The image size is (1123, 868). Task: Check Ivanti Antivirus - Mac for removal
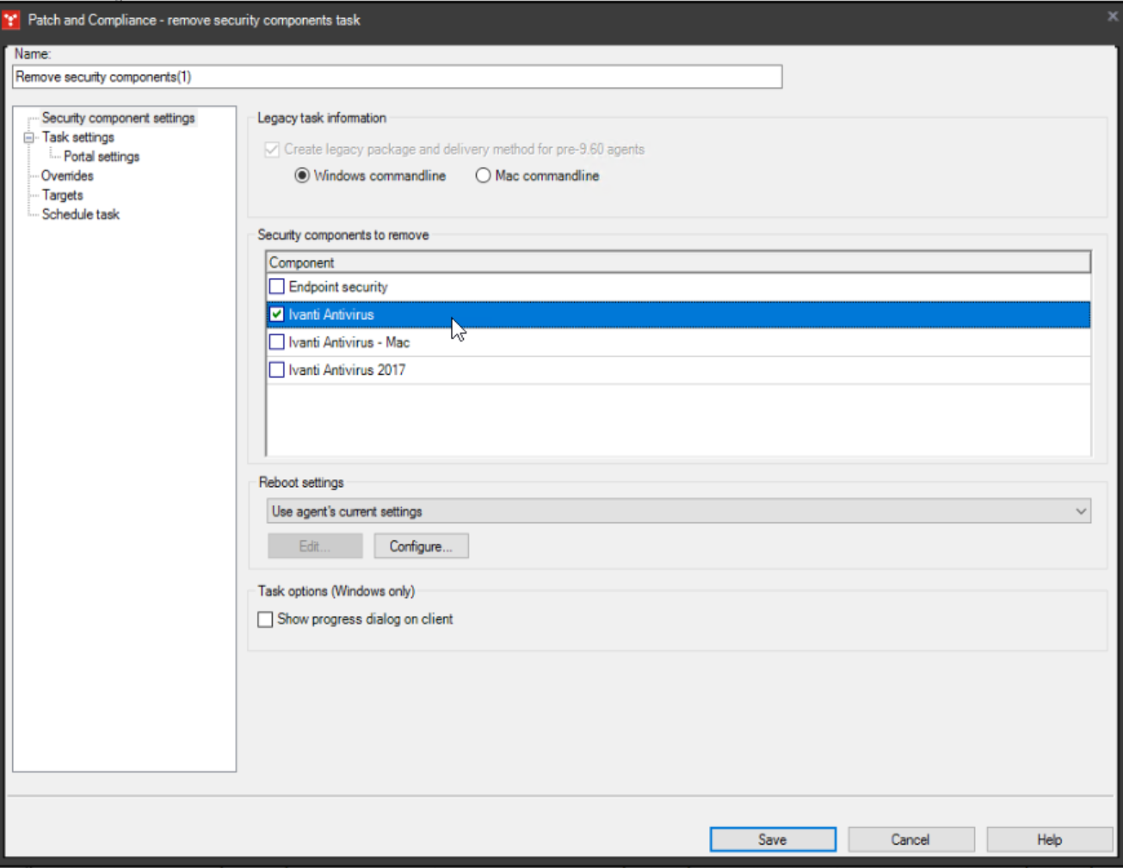coord(275,342)
